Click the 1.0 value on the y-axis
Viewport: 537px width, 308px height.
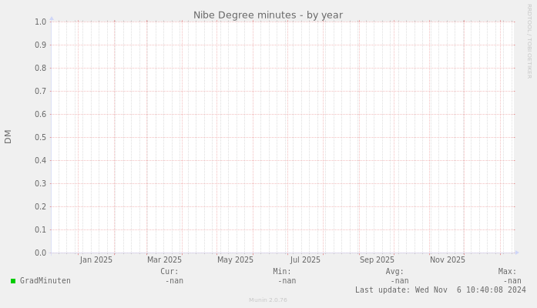(40, 22)
